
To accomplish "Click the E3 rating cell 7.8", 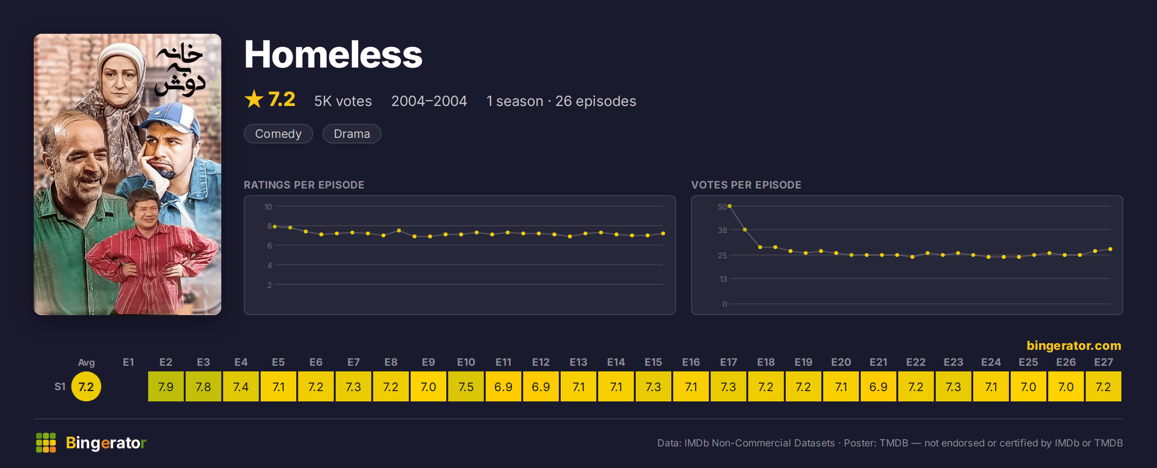I will tap(203, 386).
